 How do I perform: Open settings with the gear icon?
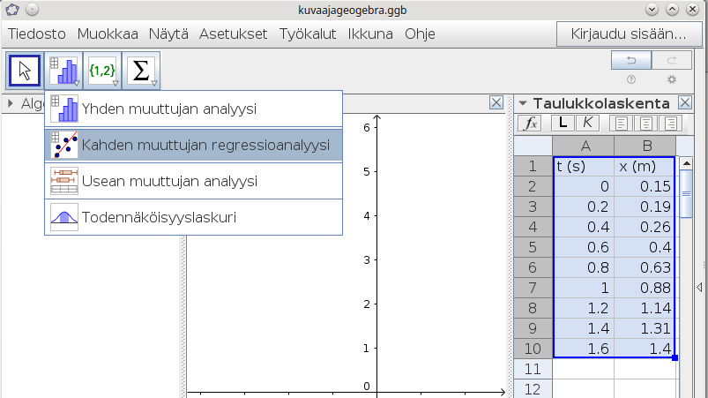click(x=671, y=79)
